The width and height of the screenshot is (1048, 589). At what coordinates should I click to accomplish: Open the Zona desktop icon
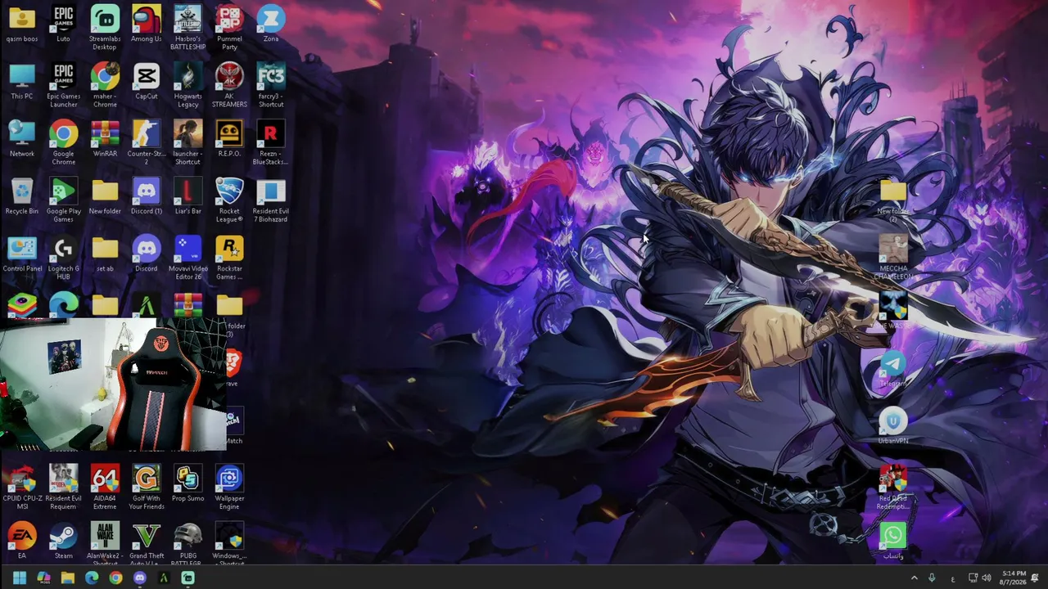tap(271, 24)
